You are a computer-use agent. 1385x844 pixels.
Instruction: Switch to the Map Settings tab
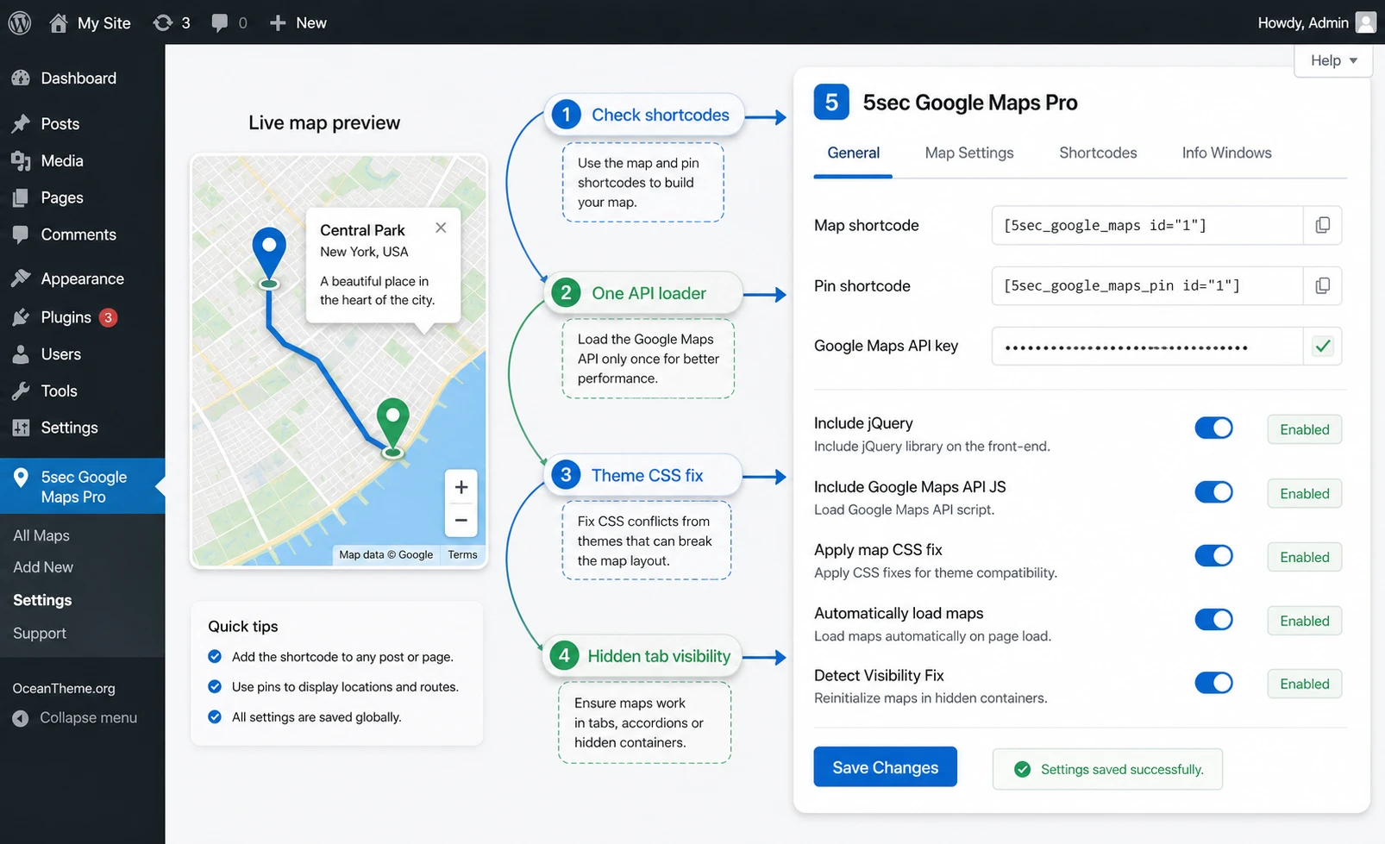point(969,153)
